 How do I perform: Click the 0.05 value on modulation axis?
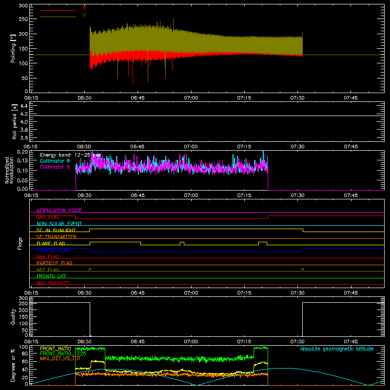(x=22, y=180)
